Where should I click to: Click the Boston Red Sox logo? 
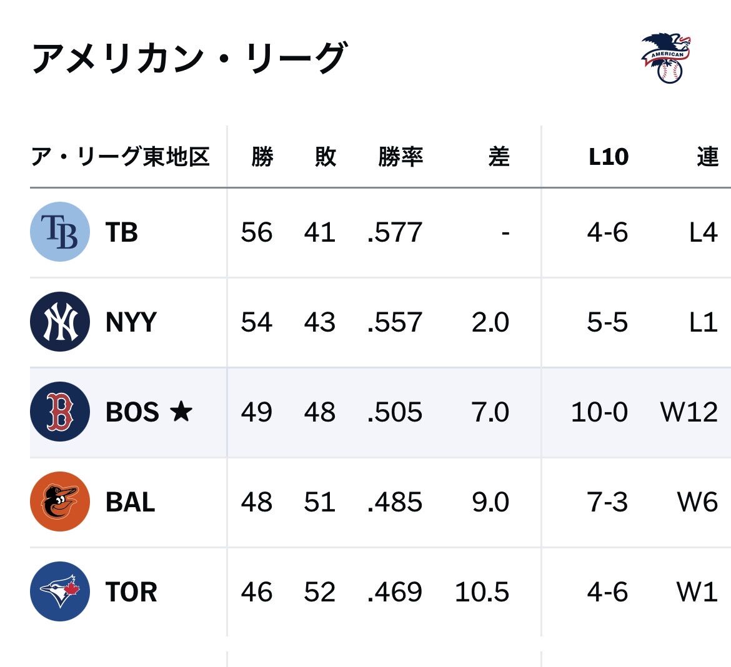pyautogui.click(x=60, y=412)
